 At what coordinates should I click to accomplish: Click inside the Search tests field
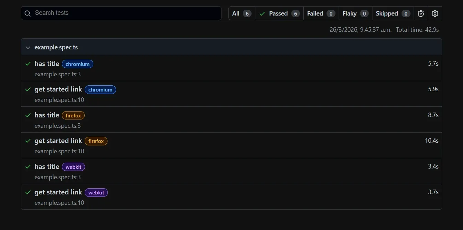coord(121,13)
